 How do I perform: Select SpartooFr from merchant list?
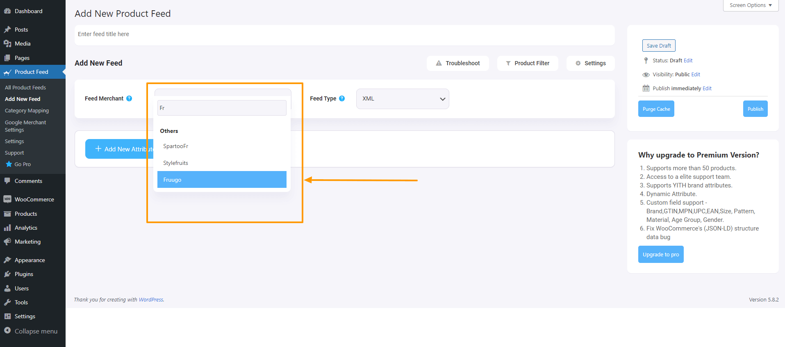pyautogui.click(x=222, y=146)
